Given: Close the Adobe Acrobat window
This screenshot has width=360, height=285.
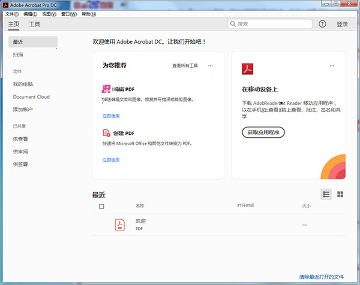Looking at the screenshot, I should 349,4.
